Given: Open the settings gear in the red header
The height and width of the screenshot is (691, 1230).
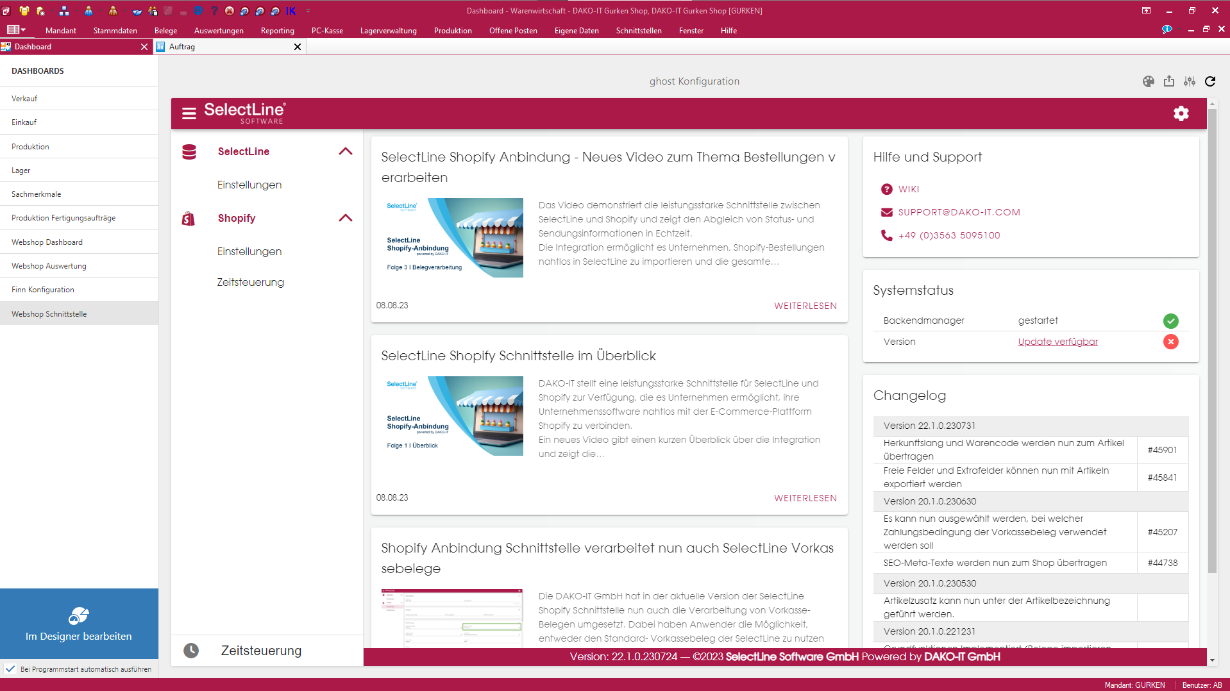Looking at the screenshot, I should [1181, 113].
